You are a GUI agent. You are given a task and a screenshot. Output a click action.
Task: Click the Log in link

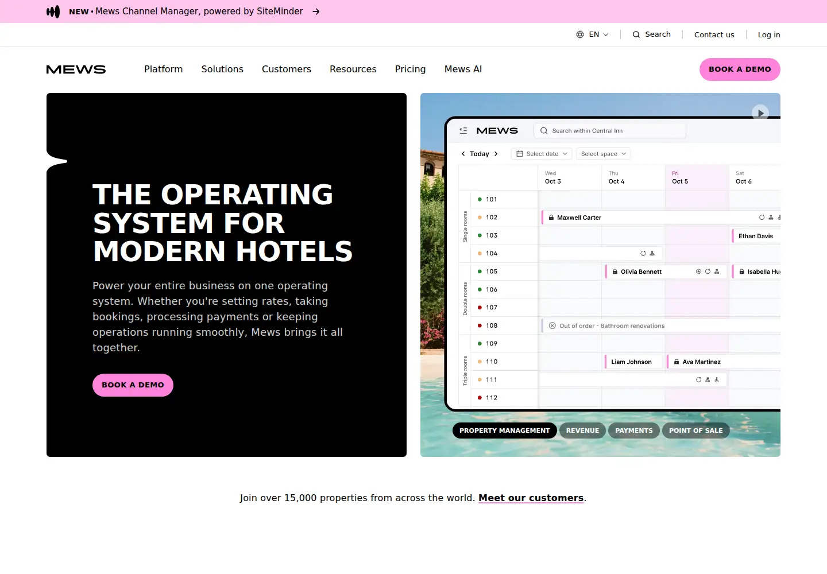(x=769, y=34)
